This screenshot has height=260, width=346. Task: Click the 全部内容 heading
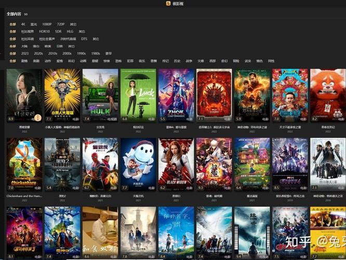14,14
